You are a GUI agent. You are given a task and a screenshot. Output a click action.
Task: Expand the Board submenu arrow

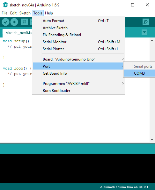[x=123, y=59]
